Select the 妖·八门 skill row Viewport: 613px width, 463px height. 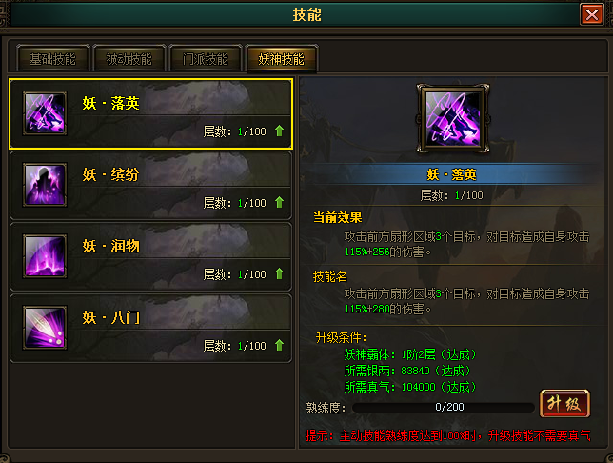click(x=151, y=329)
